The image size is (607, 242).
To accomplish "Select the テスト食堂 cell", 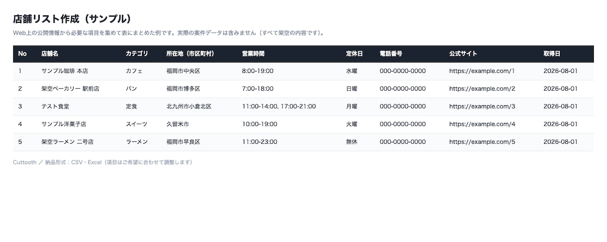I will [55, 106].
